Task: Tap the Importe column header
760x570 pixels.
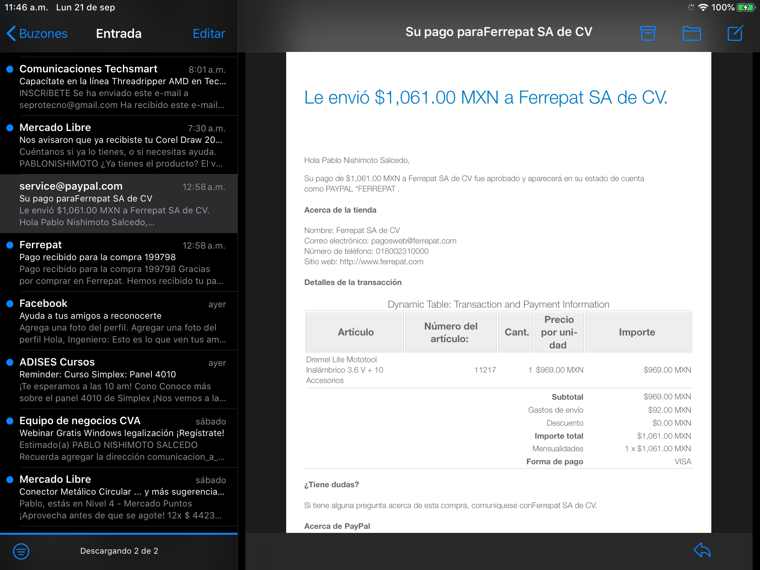Action: pos(638,332)
